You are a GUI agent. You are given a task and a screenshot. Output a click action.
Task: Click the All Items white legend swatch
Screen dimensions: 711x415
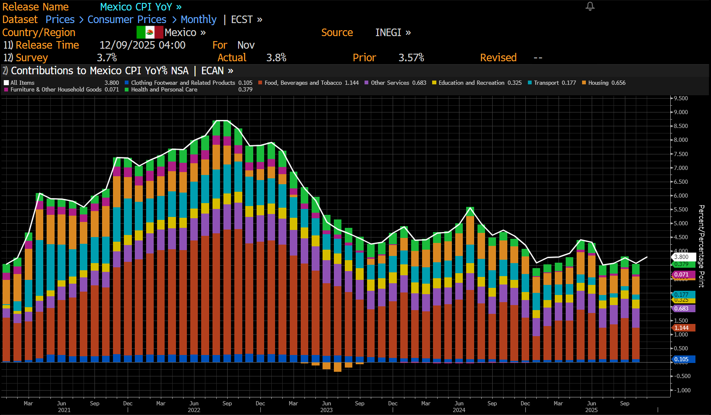[x=6, y=83]
